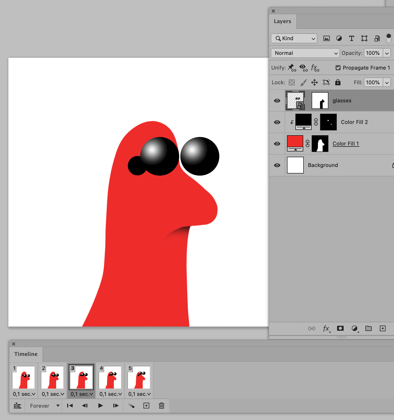Select next frame button
Image resolution: width=394 pixels, height=420 pixels.
coord(116,406)
